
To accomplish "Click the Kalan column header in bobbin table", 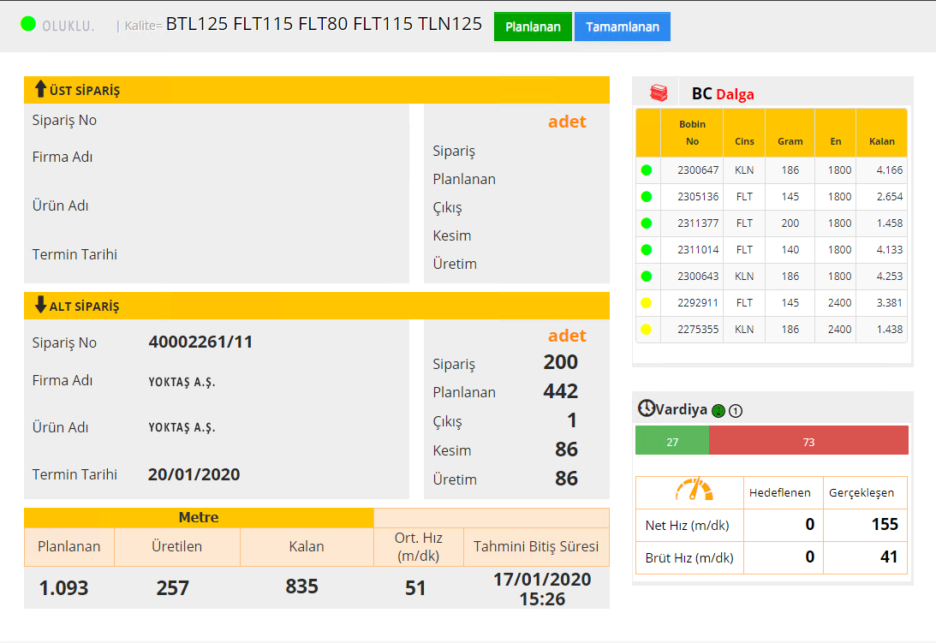I will pyautogui.click(x=881, y=141).
